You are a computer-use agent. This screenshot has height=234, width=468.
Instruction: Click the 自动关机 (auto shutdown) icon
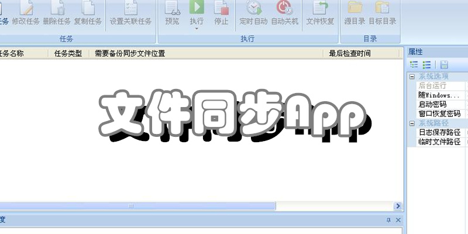pos(284,8)
